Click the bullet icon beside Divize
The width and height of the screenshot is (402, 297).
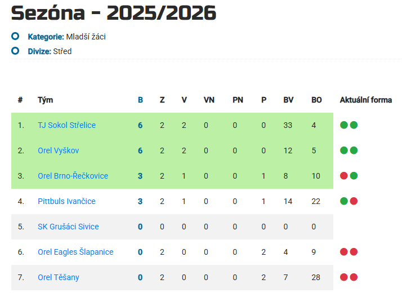point(15,51)
